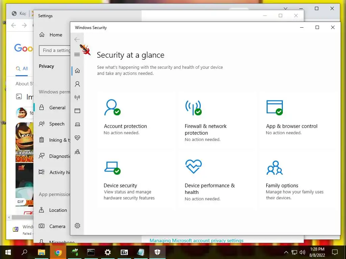Click the All tab in Google search
Viewport: 346px width, 259px height.
[x=22, y=68]
